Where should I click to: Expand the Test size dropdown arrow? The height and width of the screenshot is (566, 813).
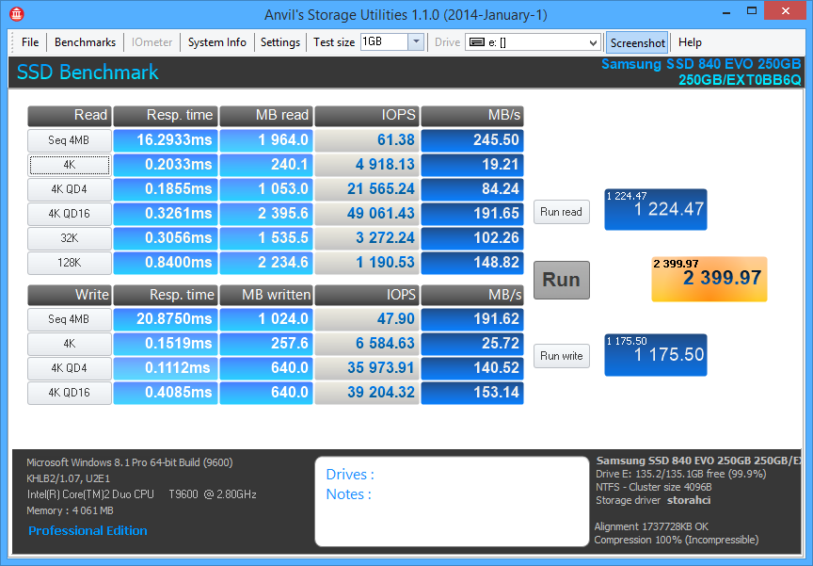(416, 42)
